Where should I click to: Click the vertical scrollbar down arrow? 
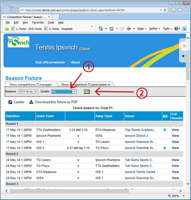pos(188,184)
